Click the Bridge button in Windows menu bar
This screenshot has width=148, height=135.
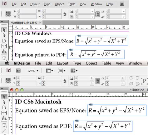coord(122,4)
